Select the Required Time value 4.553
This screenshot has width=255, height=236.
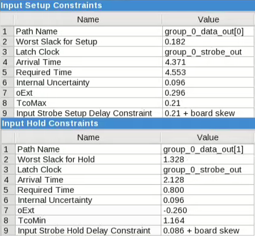[x=175, y=72]
